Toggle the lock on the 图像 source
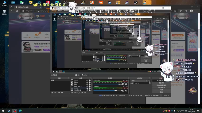 tap(90, 84)
